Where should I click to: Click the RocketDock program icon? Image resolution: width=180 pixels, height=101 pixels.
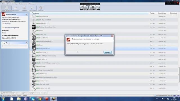click(x=34, y=24)
